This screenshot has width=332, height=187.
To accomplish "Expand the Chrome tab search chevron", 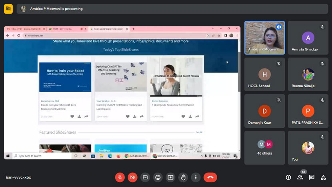I will pyautogui.click(x=212, y=28).
